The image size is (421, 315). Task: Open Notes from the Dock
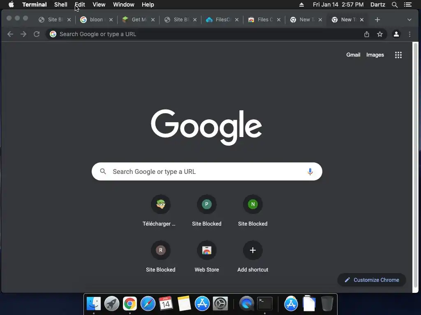[x=184, y=304]
